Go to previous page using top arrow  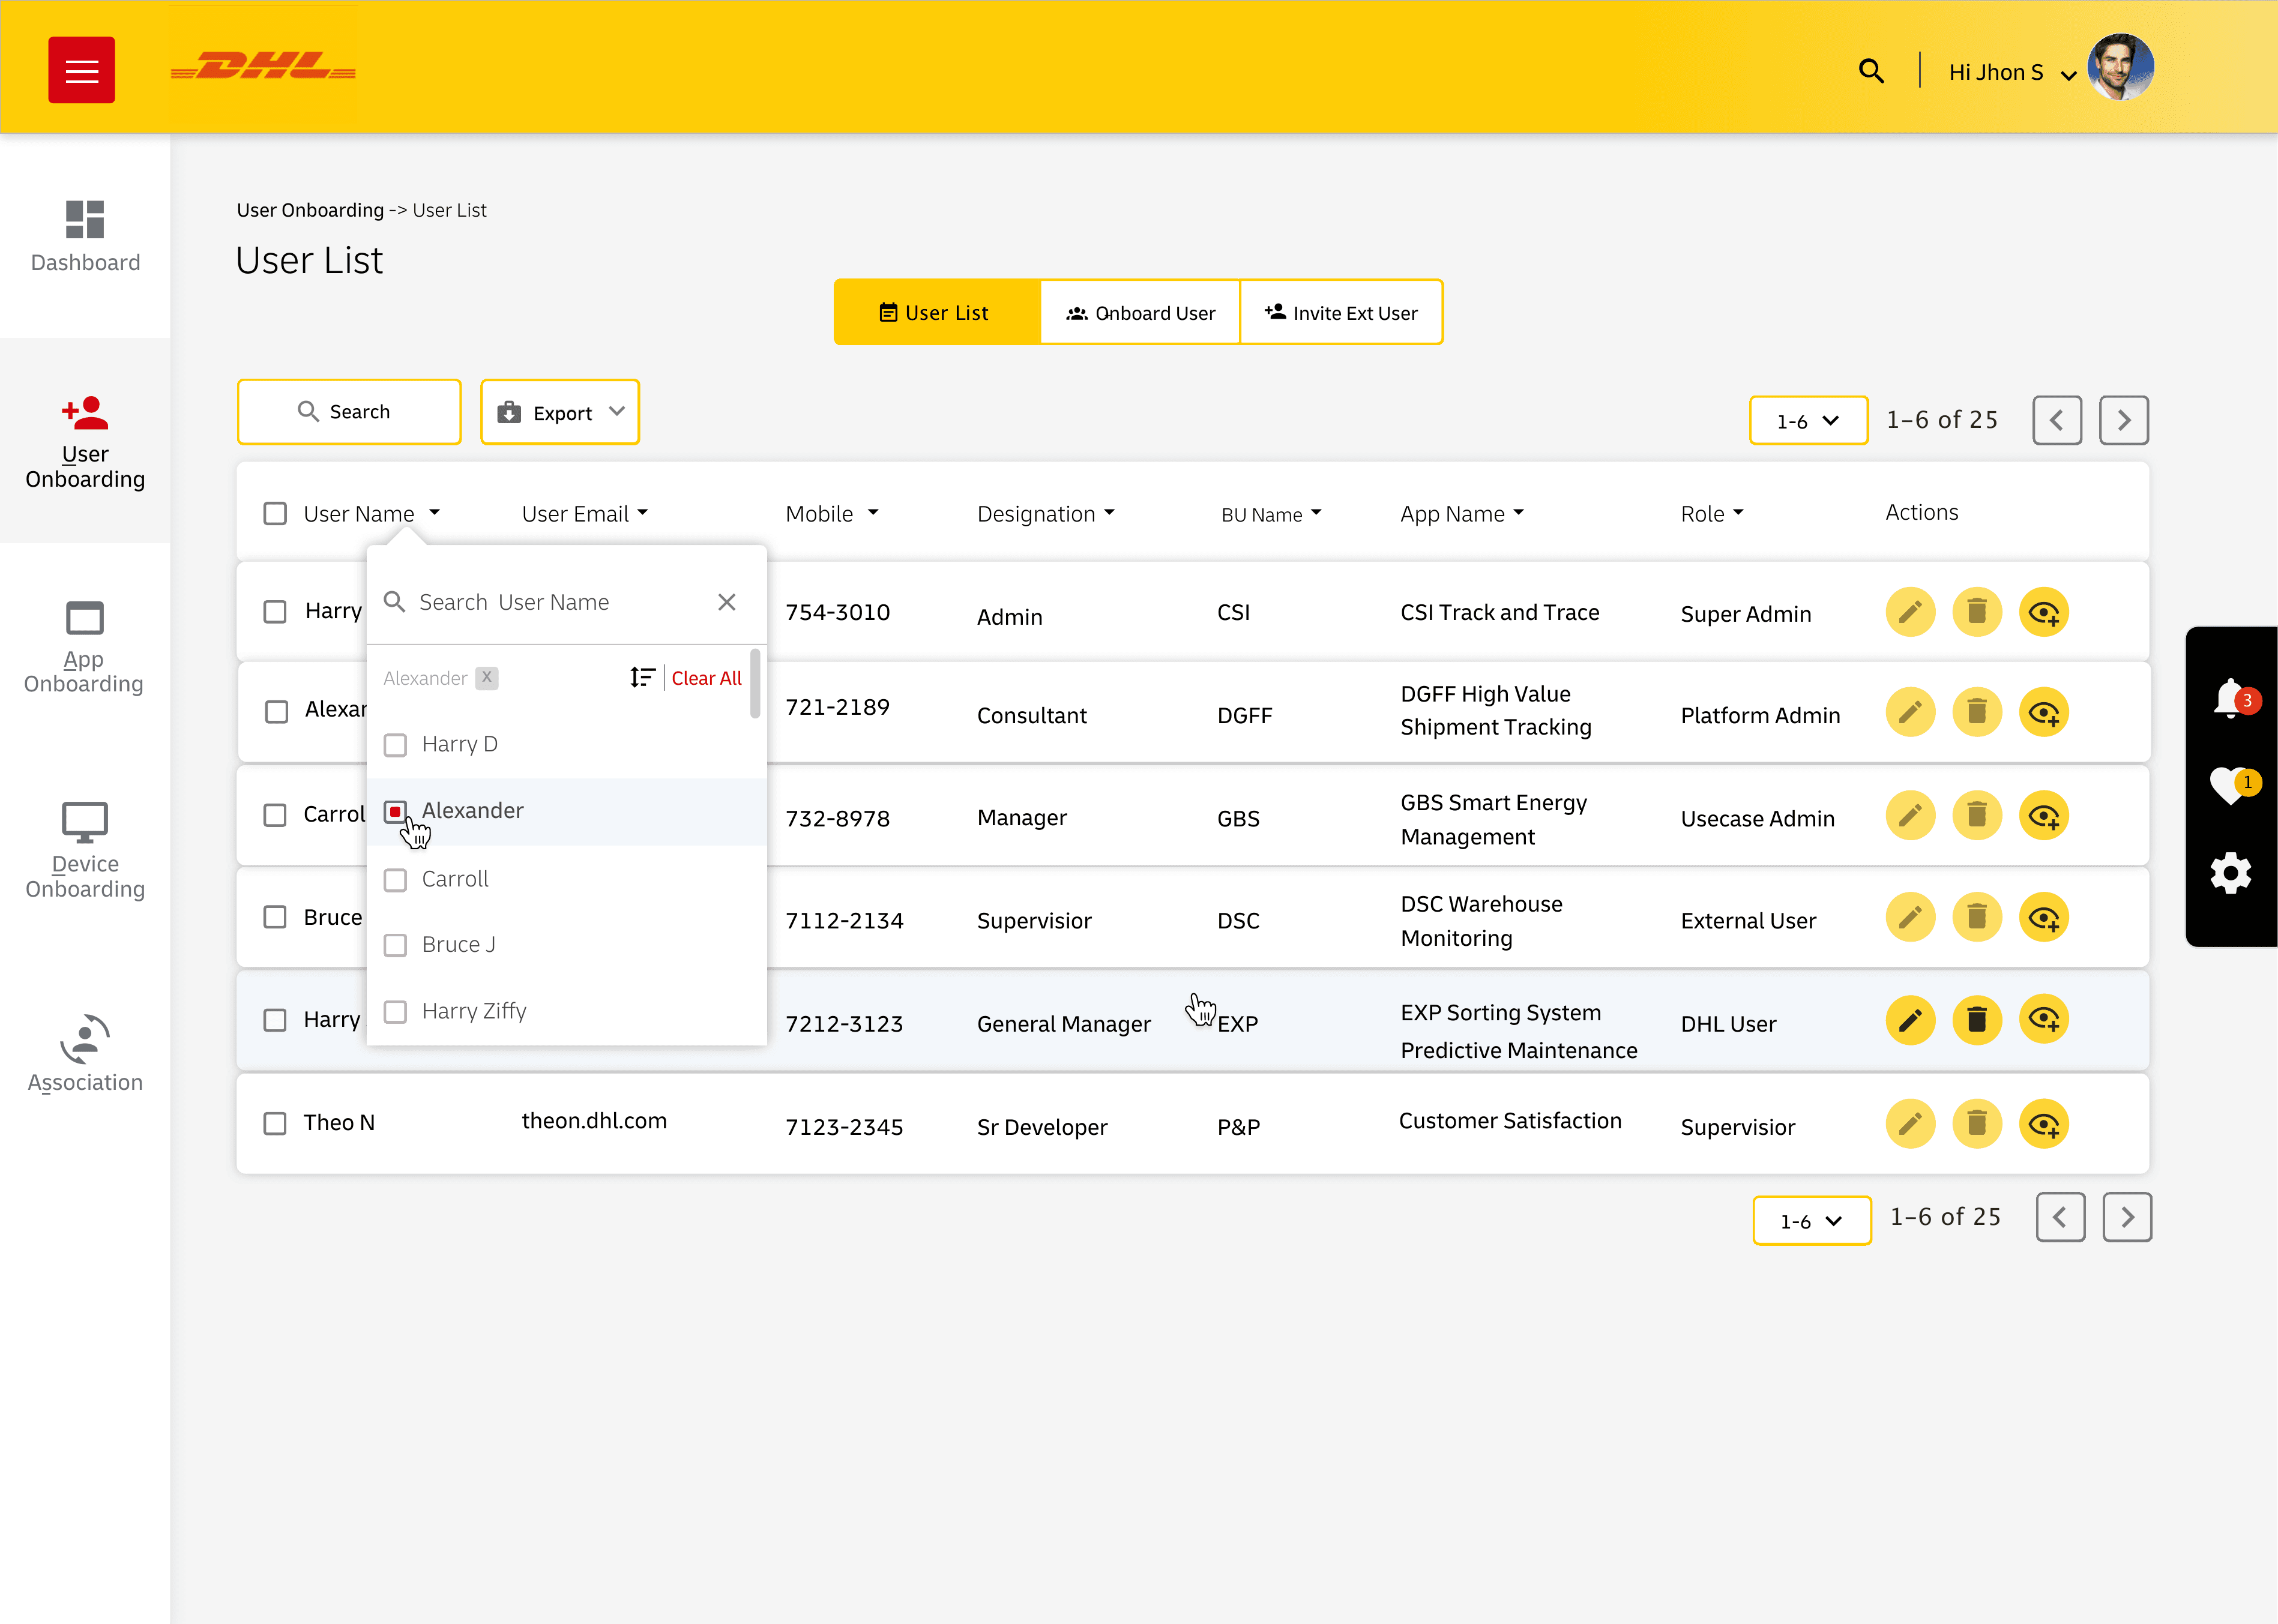point(2057,420)
